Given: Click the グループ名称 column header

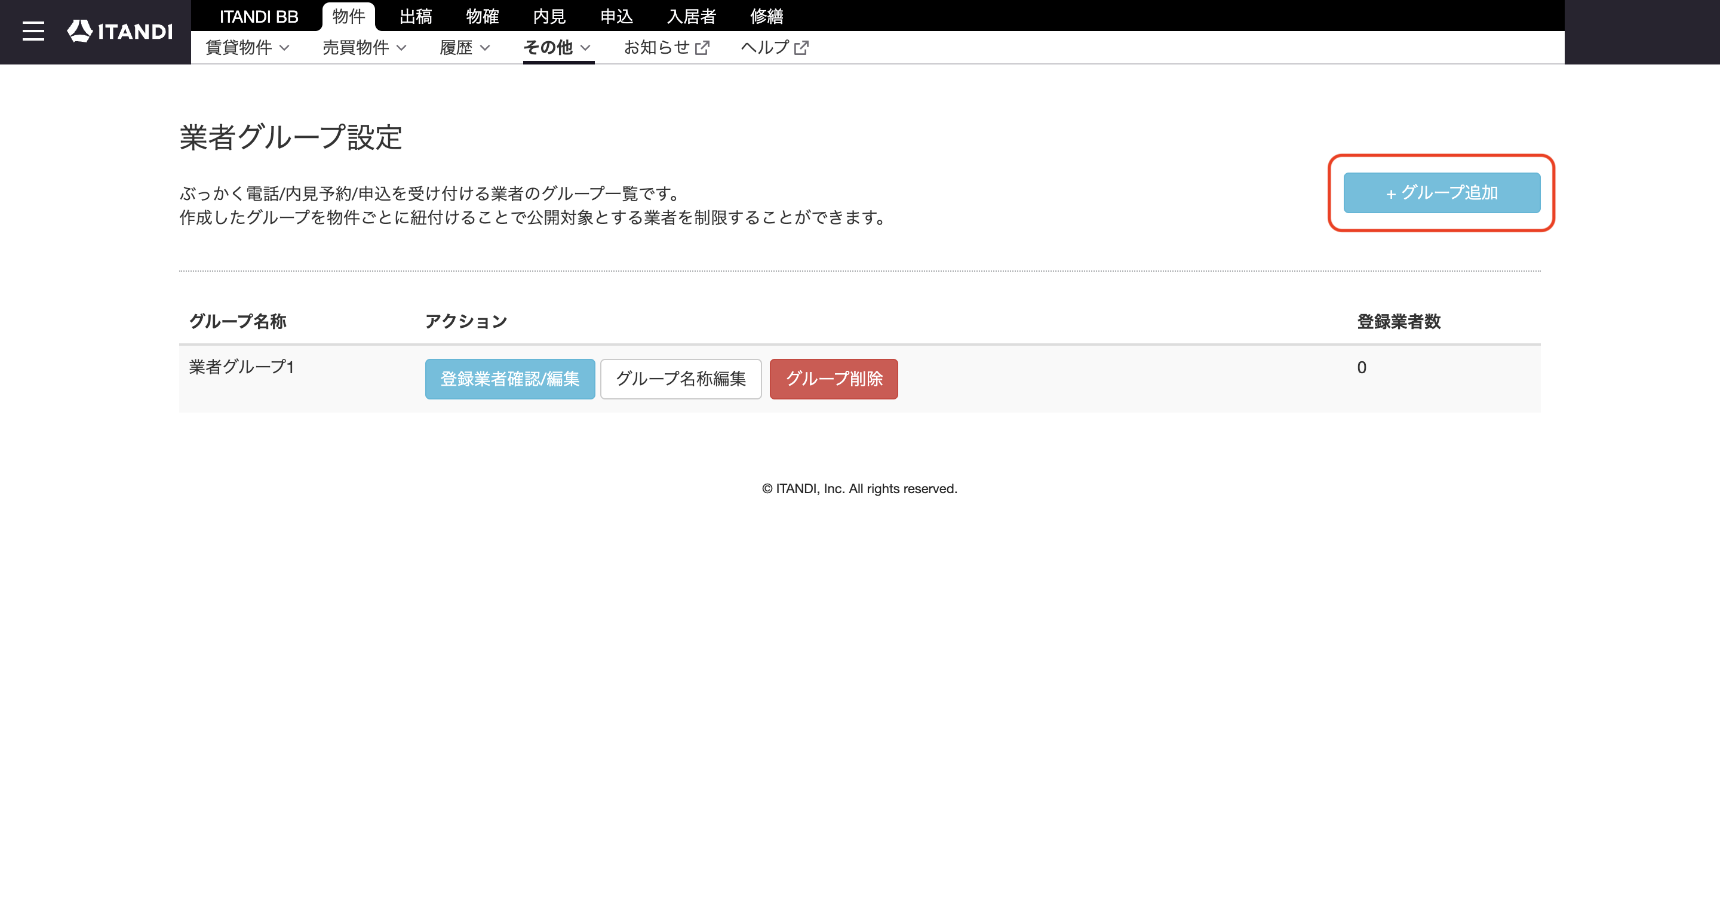Looking at the screenshot, I should coord(238,321).
